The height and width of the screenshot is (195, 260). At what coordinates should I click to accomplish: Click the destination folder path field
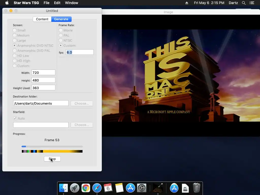click(41, 103)
